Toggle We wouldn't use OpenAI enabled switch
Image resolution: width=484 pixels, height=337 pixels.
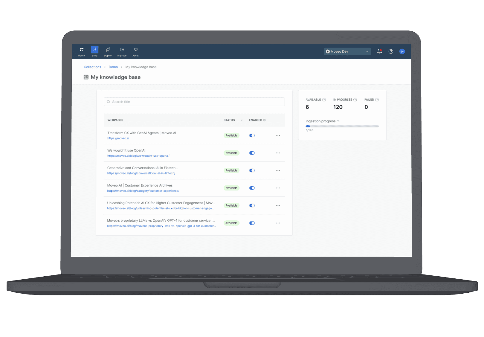[252, 153]
